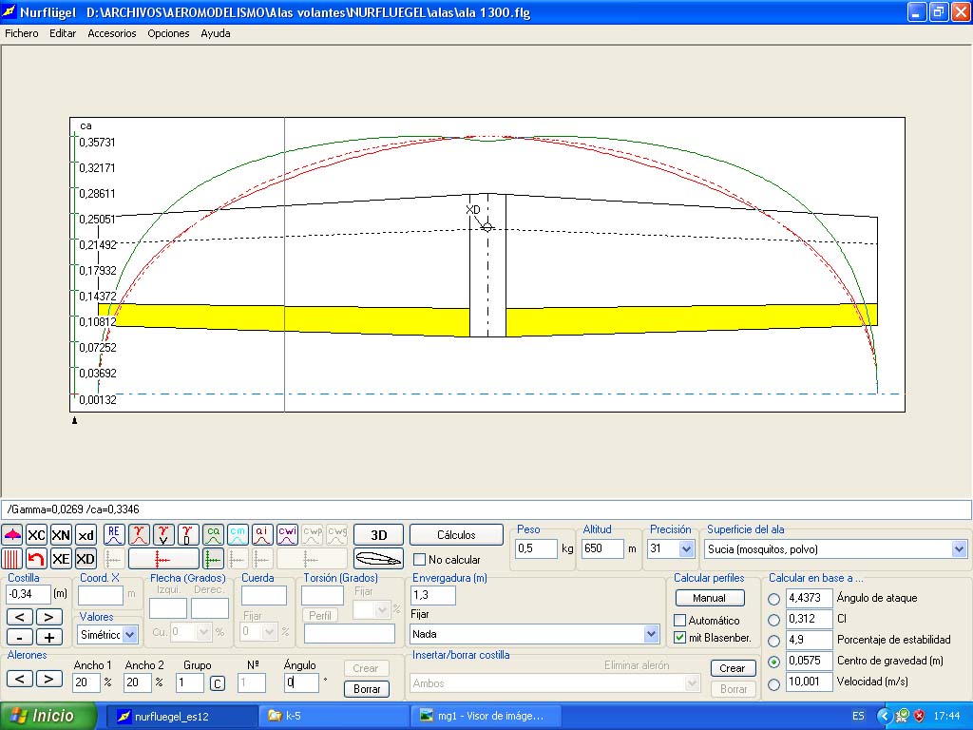Open the Opciones menu
Image resolution: width=973 pixels, height=730 pixels.
click(168, 33)
